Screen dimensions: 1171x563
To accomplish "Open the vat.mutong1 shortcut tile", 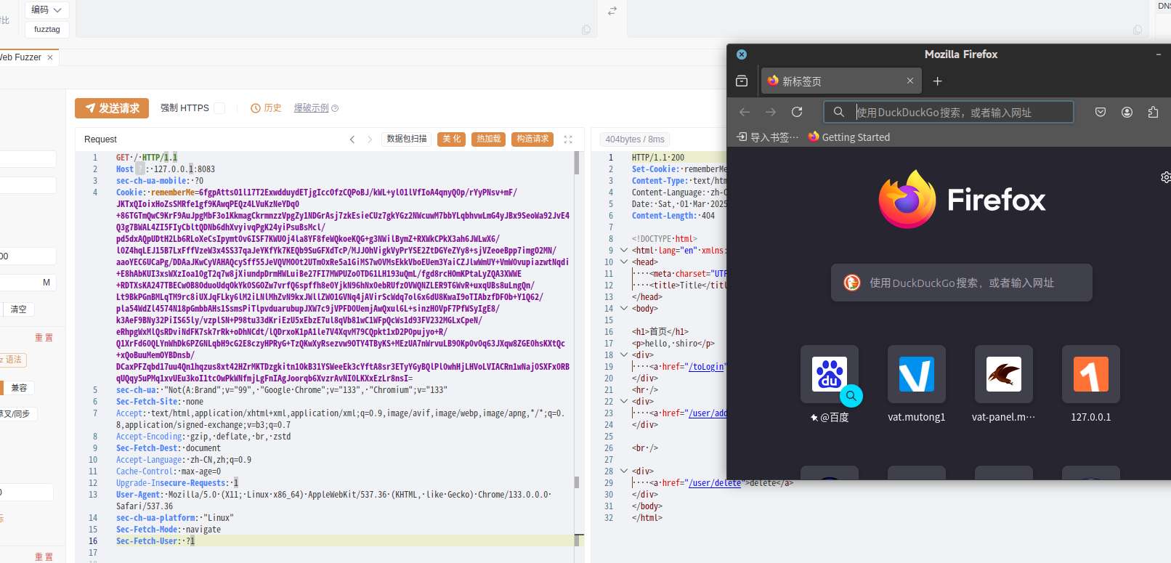I will coord(916,375).
